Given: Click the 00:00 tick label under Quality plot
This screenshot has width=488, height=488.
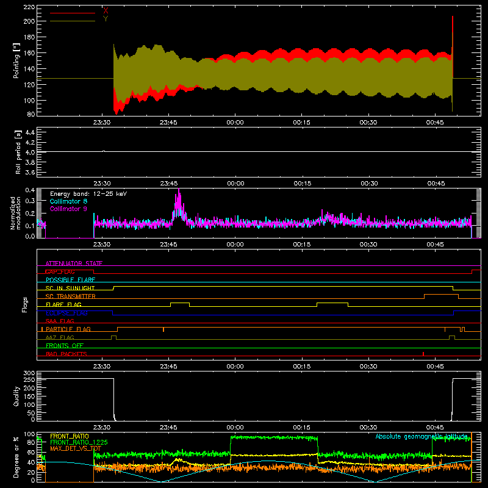Looking at the screenshot, I should (235, 428).
